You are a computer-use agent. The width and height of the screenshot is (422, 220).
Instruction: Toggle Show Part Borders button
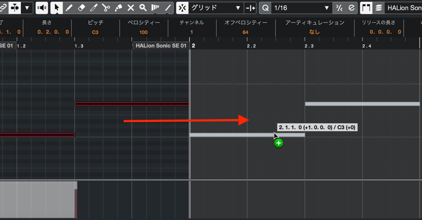(366, 8)
